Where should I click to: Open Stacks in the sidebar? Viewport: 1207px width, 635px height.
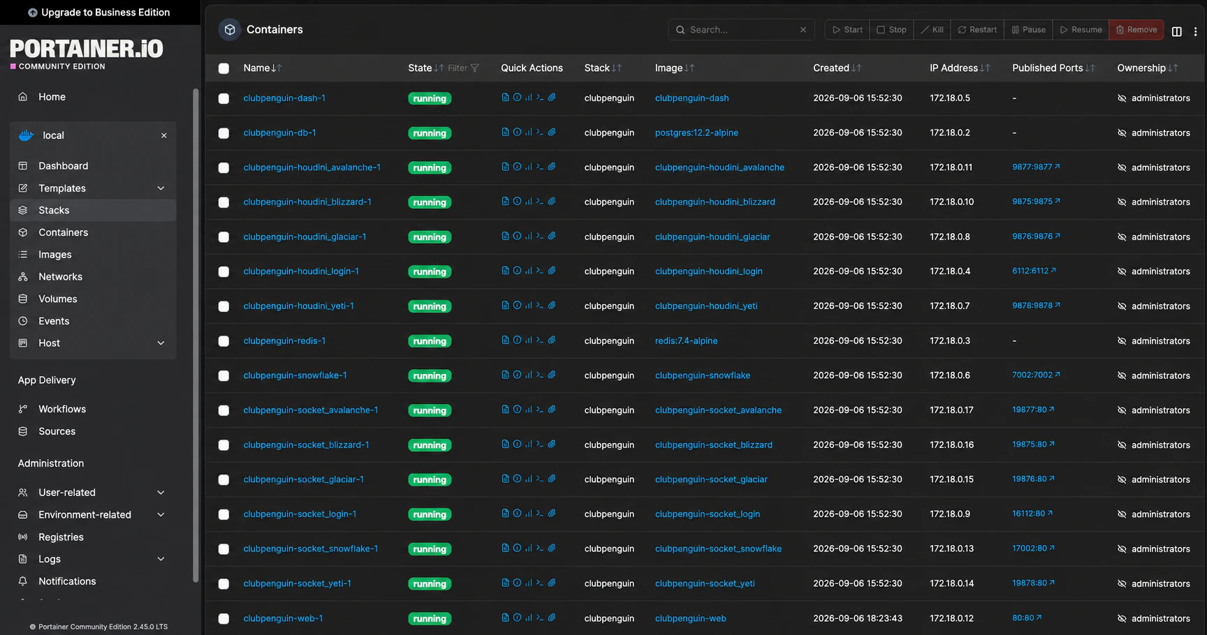93,210
